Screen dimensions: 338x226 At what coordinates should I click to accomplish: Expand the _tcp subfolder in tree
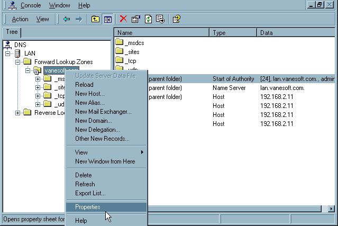(x=38, y=96)
